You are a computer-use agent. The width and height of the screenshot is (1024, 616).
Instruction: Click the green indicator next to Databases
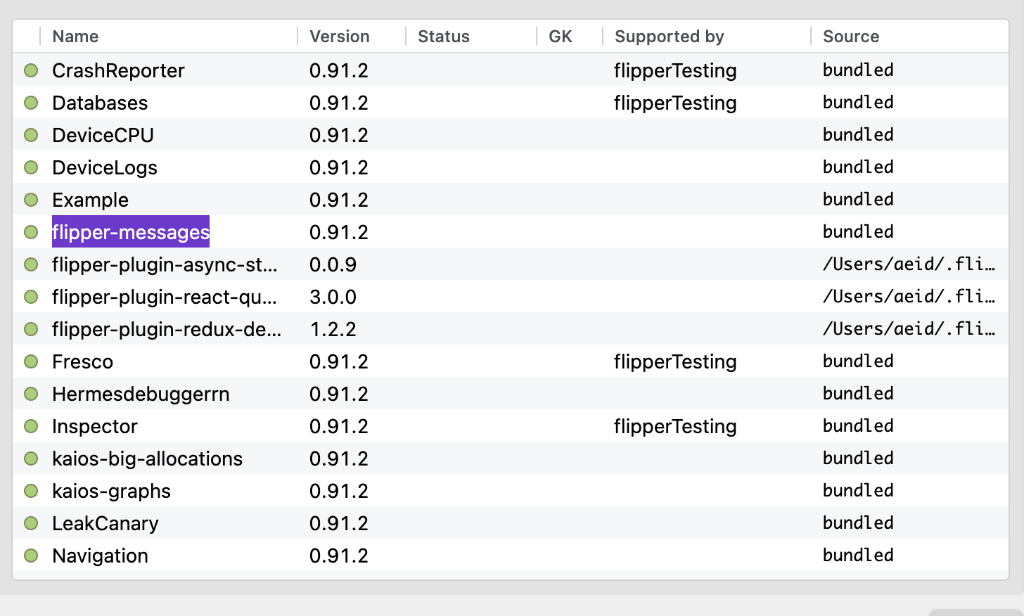pyautogui.click(x=31, y=103)
